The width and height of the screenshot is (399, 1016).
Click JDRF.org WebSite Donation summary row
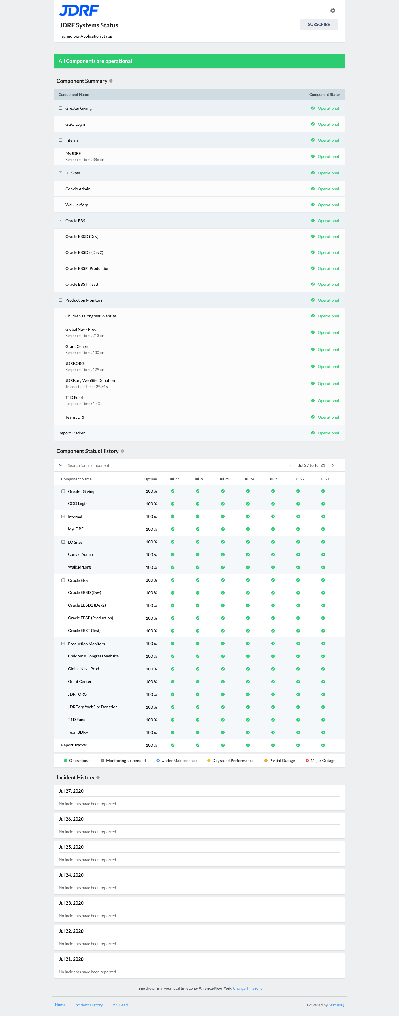(199, 383)
